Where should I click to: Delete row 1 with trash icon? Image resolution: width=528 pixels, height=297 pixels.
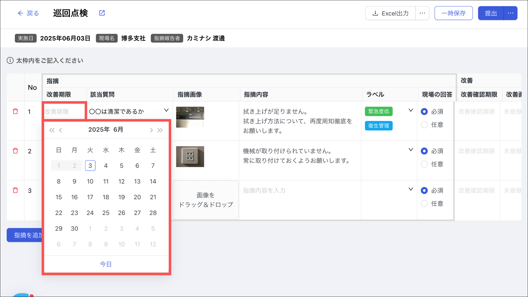coord(15,111)
